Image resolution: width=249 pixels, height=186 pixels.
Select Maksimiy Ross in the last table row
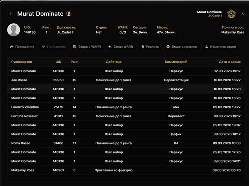23,170
